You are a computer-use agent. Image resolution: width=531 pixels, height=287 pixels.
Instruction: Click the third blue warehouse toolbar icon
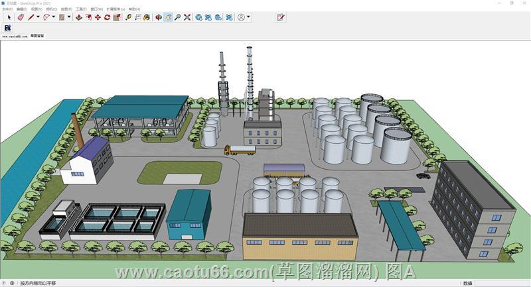tap(218, 17)
